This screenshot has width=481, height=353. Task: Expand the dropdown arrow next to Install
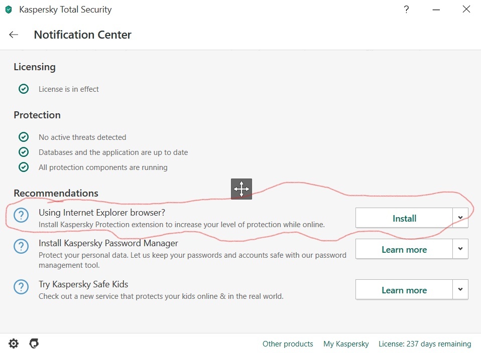460,218
